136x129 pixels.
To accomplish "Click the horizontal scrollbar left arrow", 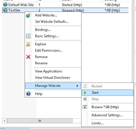I will coord(5,121).
